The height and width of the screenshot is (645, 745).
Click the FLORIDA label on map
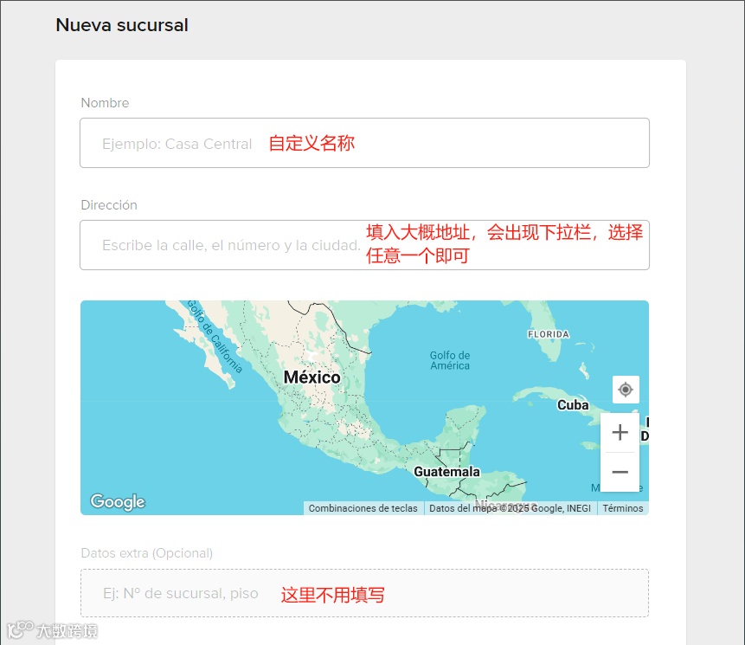pos(548,334)
